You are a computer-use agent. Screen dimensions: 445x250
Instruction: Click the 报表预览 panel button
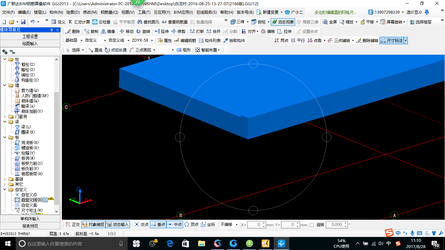30,226
